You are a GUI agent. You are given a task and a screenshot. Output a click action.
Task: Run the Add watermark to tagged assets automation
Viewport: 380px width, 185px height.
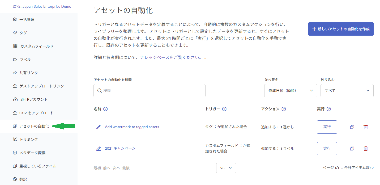327,127
